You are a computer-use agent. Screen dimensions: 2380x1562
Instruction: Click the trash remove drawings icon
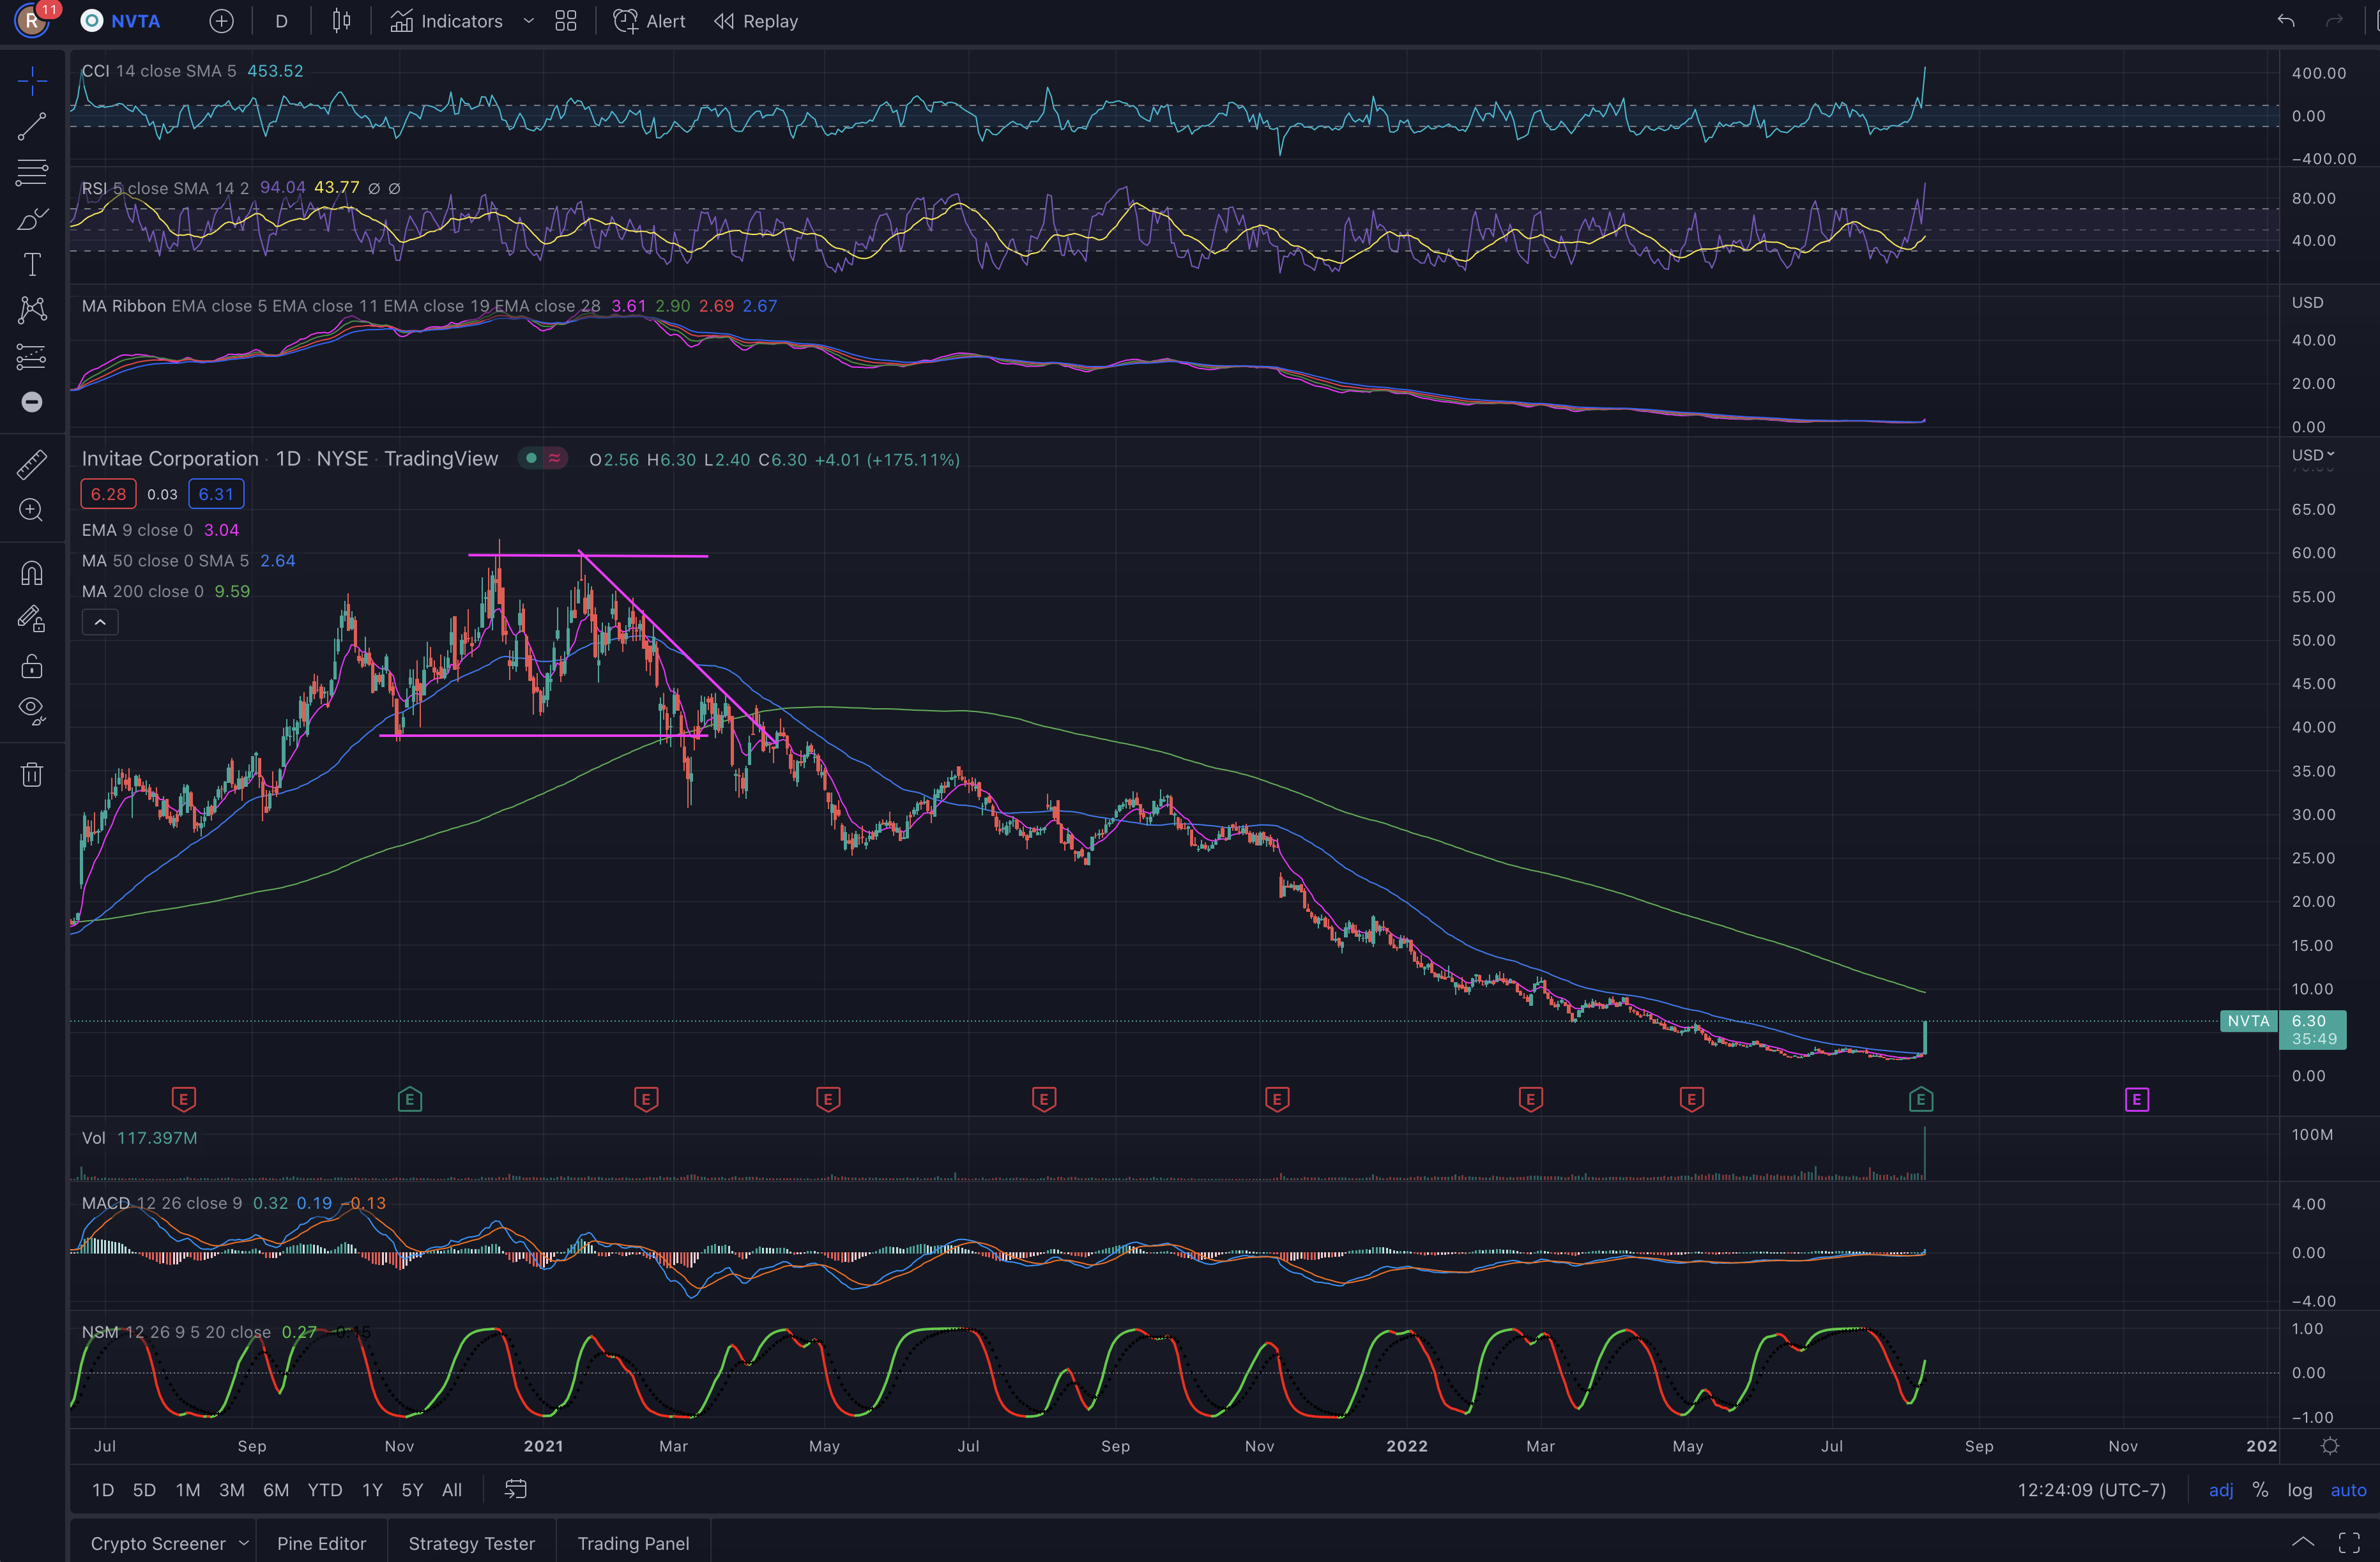click(x=32, y=775)
